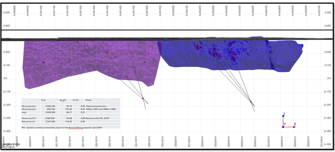The image size is (335, 152).
Task: Click the '3.06' zinc grade cell
Action: (83, 118)
